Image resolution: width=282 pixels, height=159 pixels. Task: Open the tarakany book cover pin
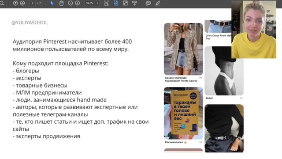point(183,113)
